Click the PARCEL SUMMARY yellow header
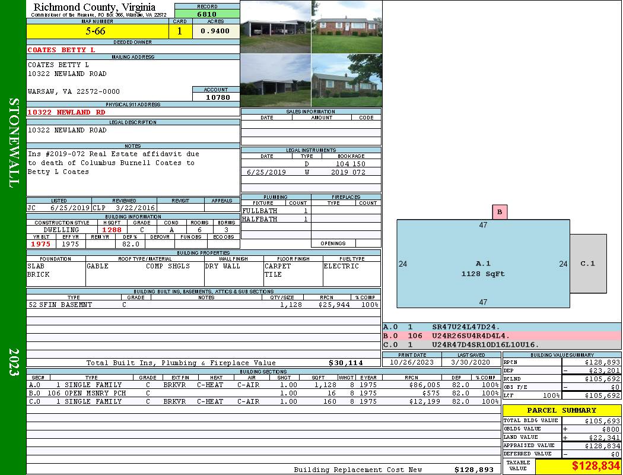Screen dimensions: 623x475 tap(562, 410)
